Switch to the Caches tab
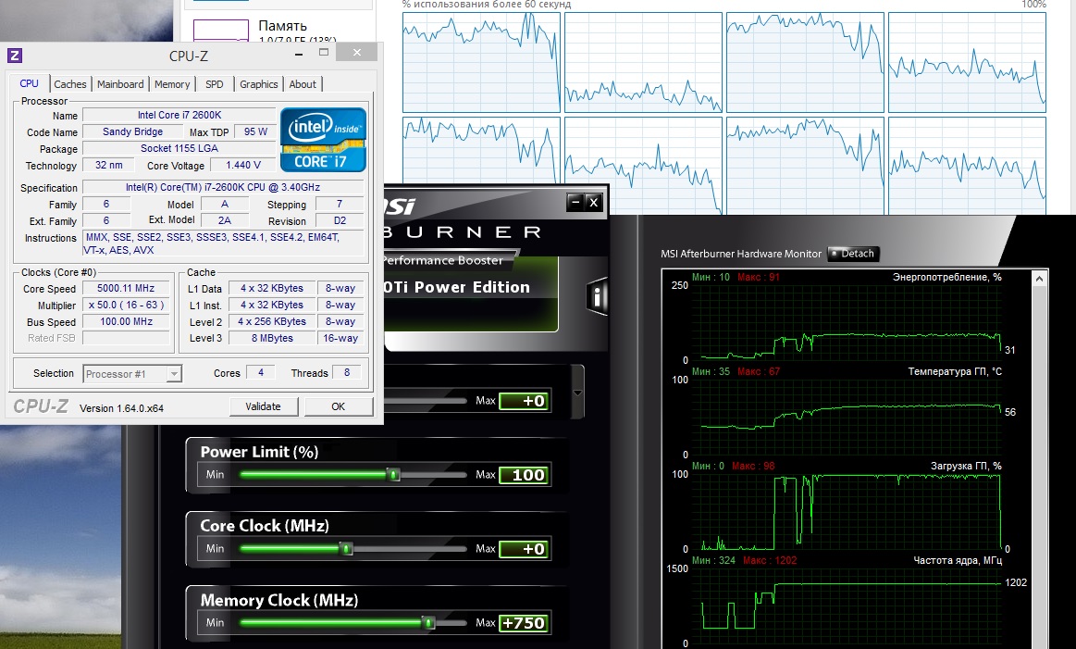Screen dimensions: 1076x649 [70, 84]
